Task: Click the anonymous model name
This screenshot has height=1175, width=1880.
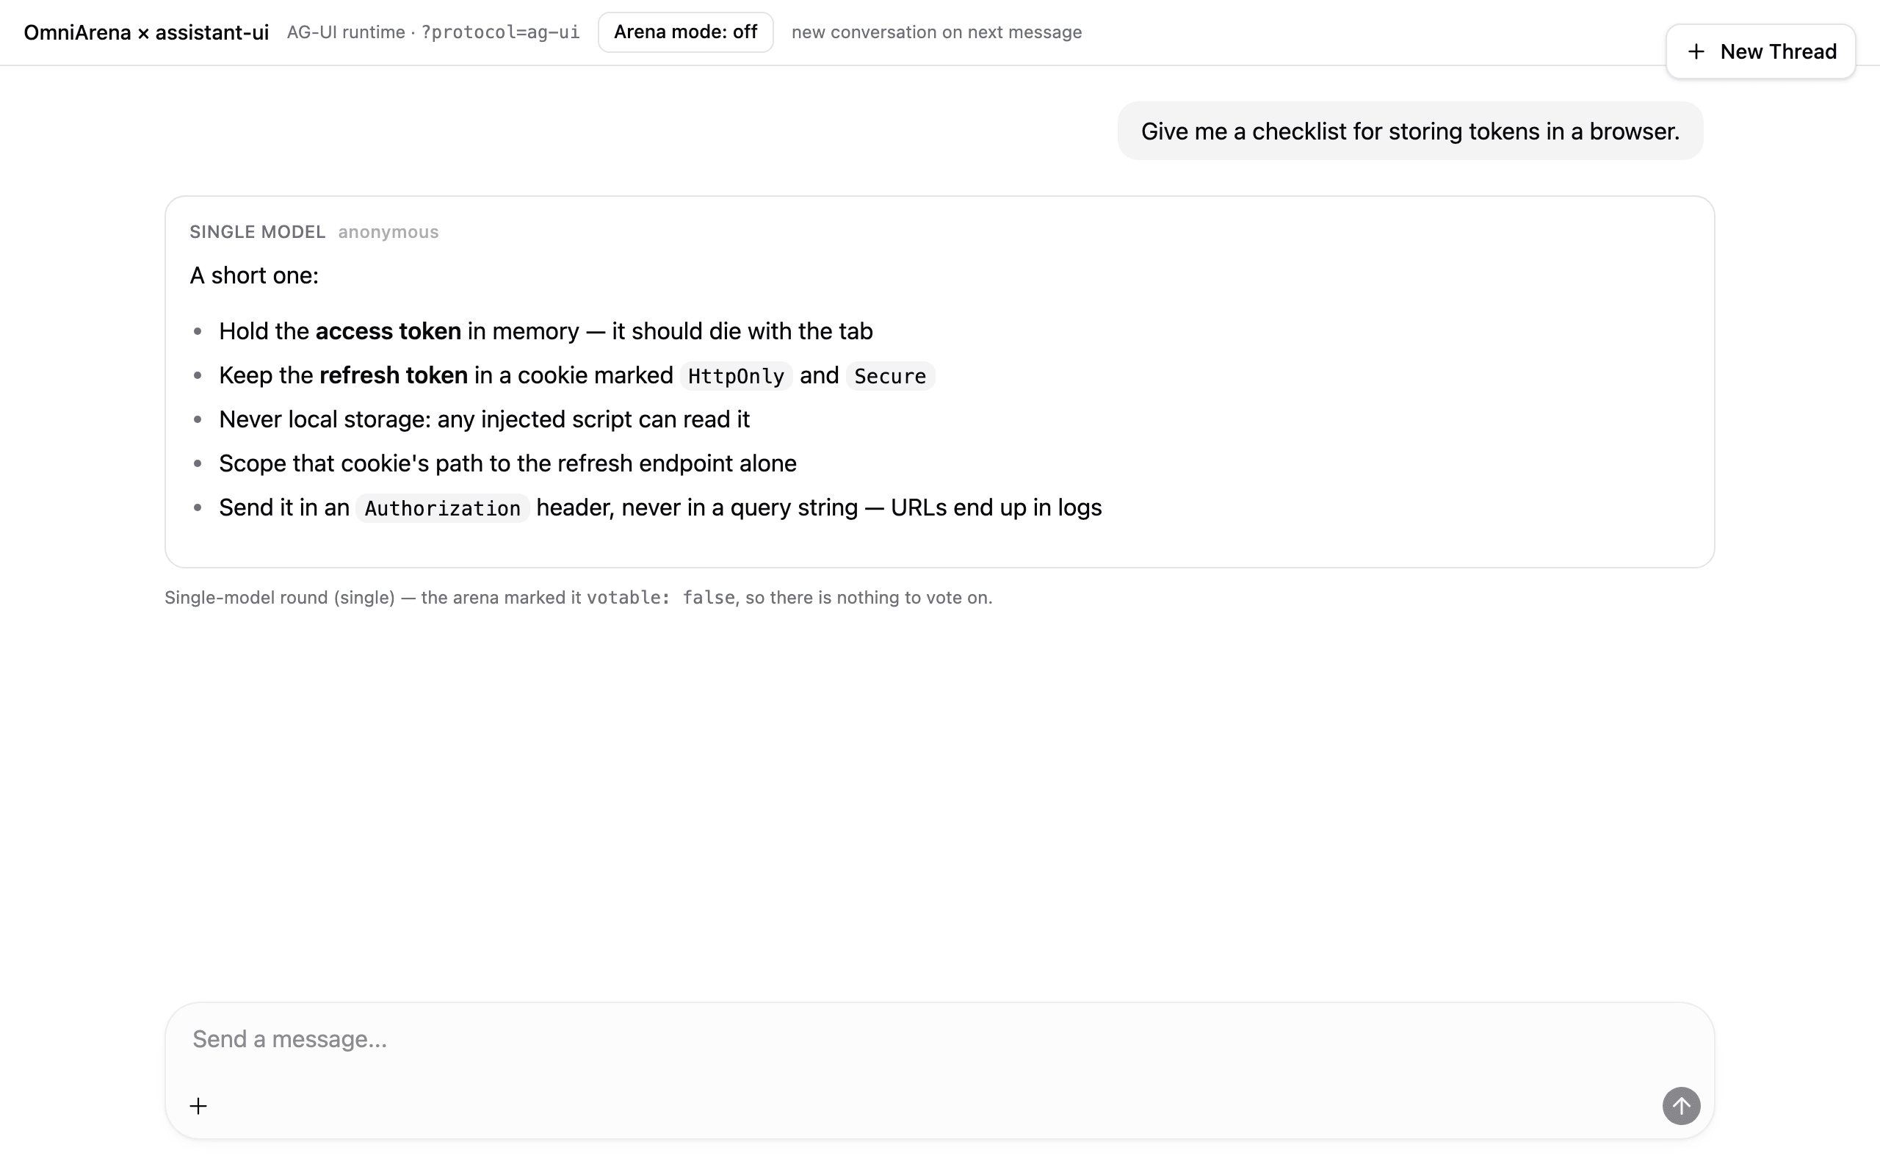Action: [x=388, y=231]
